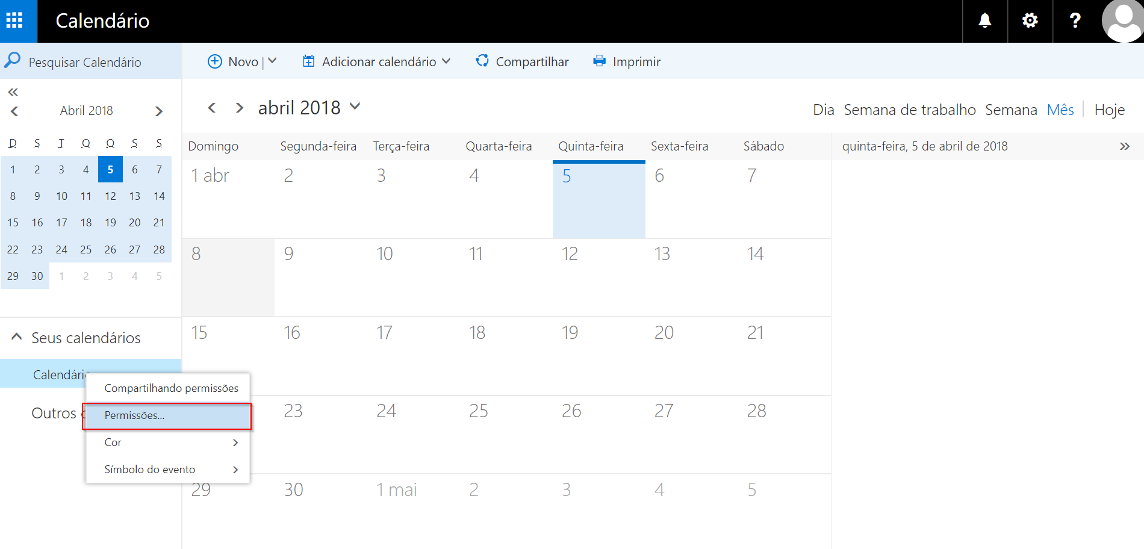Expand the Novo dropdown arrow

point(272,61)
